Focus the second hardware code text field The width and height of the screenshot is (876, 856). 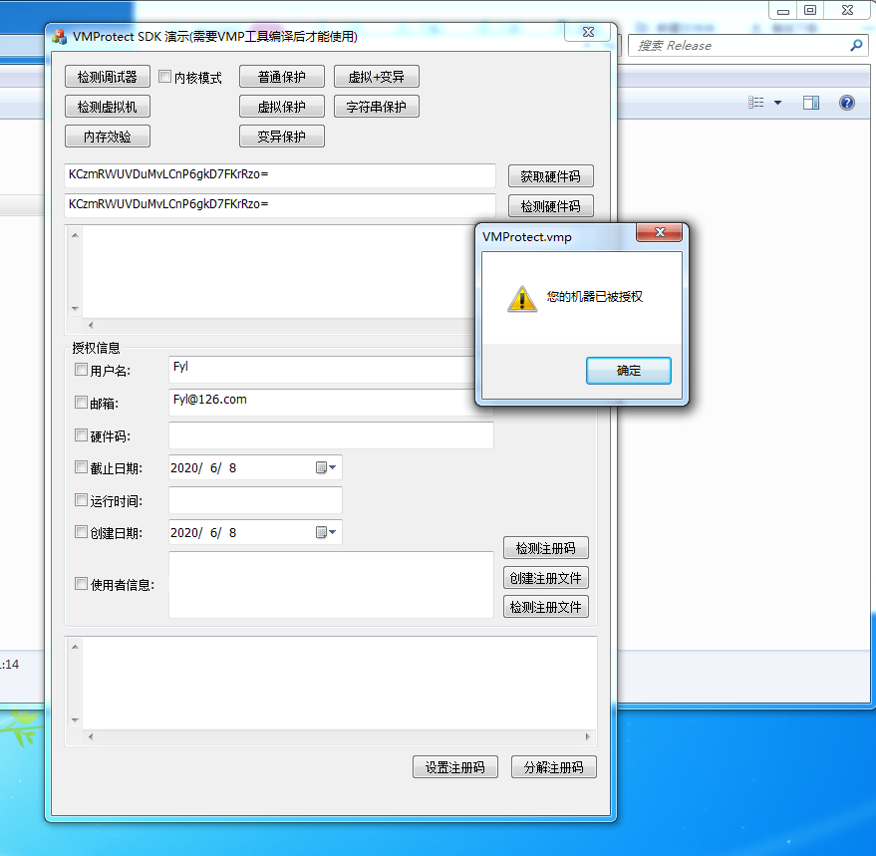click(280, 205)
